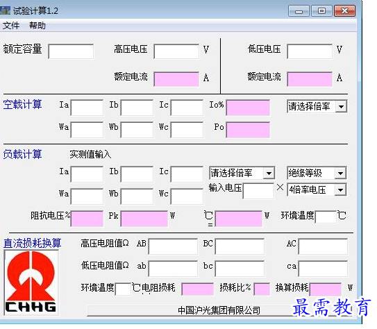Click the 换算损耗 pink result field
Viewport: 377px width, 329px height.
tap(326, 289)
